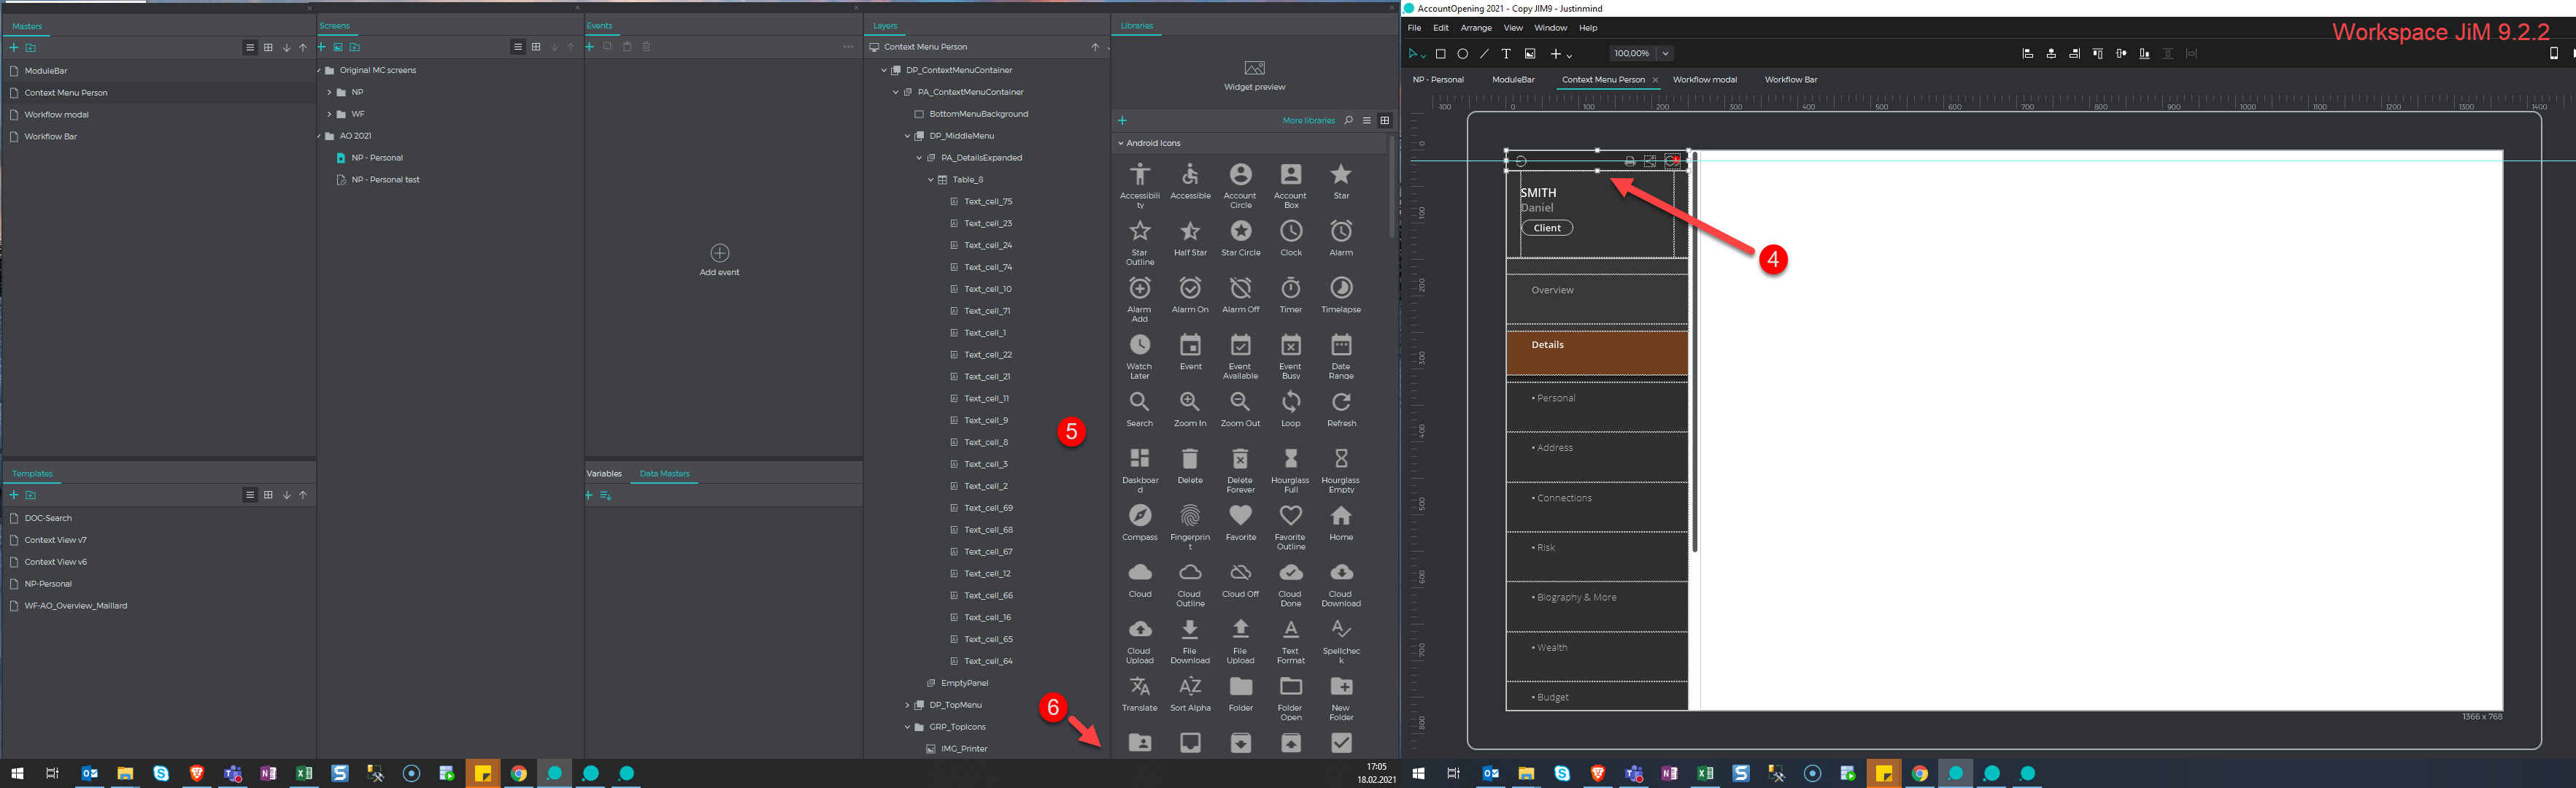Viewport: 2576px width, 788px height.
Task: Switch Screens panel to list view
Action: pyautogui.click(x=518, y=47)
